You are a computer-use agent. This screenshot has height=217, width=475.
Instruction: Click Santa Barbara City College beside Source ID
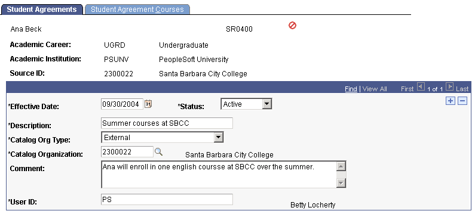click(x=203, y=73)
